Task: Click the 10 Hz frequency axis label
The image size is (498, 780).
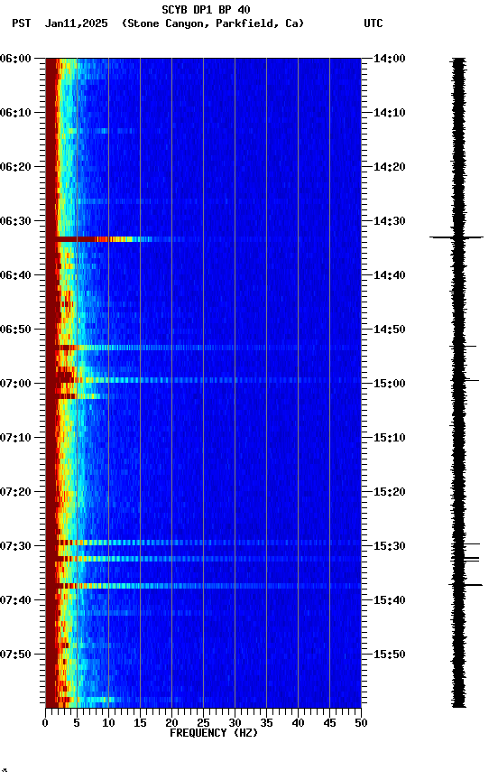Action: pyautogui.click(x=108, y=723)
